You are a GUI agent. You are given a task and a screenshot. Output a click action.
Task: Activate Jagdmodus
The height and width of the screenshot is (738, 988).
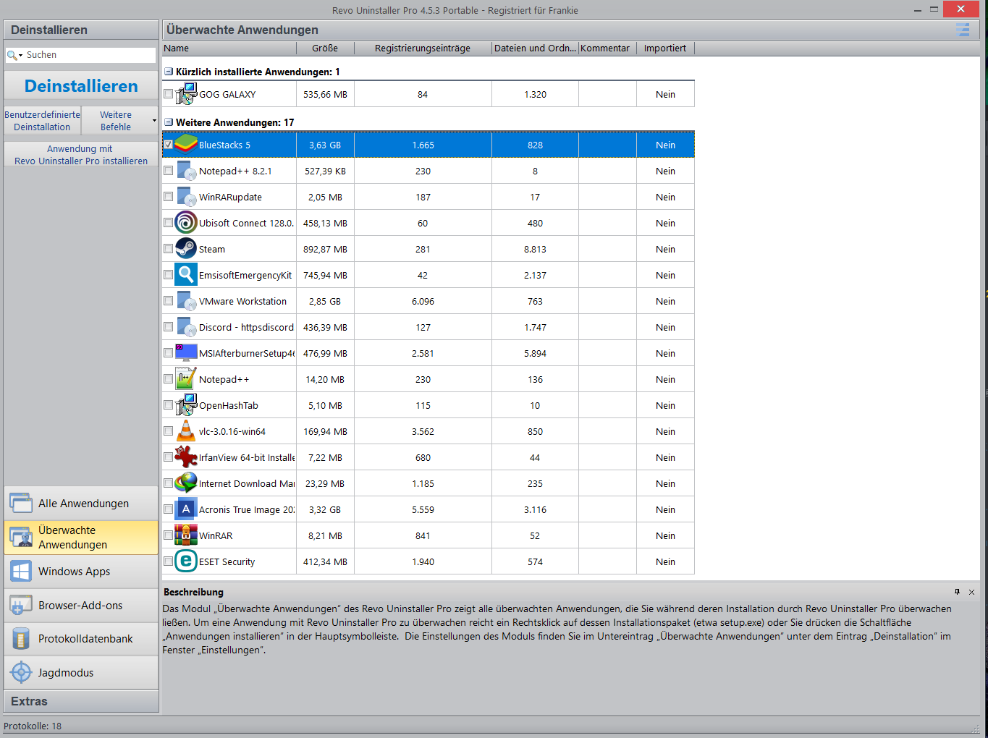[81, 672]
